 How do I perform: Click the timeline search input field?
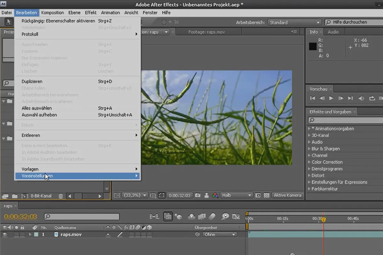pos(82,217)
